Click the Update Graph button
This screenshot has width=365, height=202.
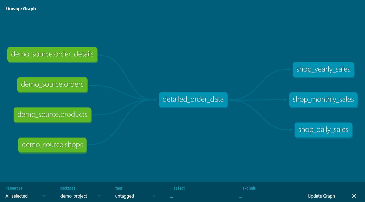coord(321,196)
